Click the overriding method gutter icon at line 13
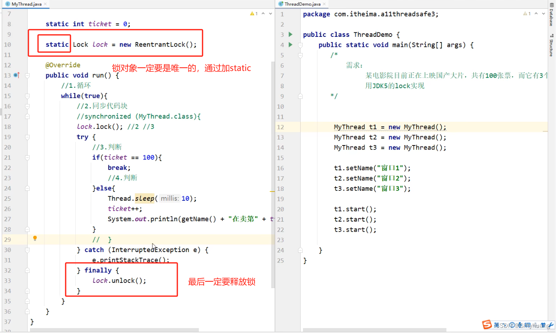This screenshot has width=556, height=333. pyautogui.click(x=17, y=75)
